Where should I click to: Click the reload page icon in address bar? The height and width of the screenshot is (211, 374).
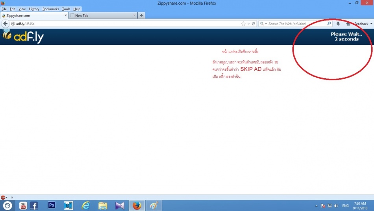tap(254, 24)
